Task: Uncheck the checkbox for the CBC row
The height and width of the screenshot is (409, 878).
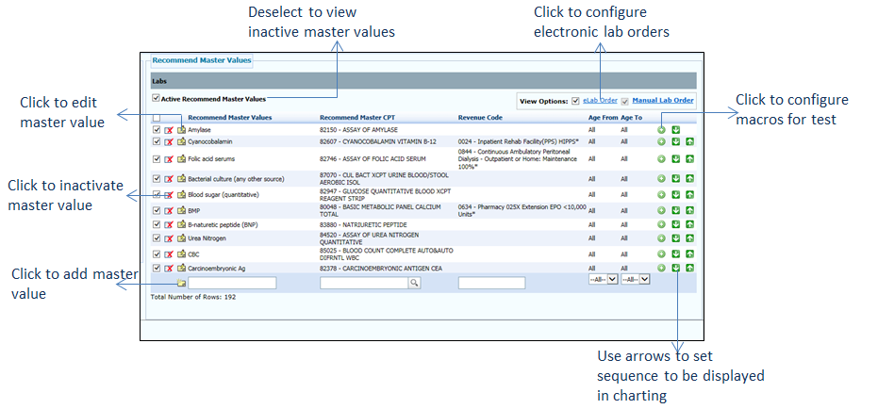Action: click(x=157, y=254)
